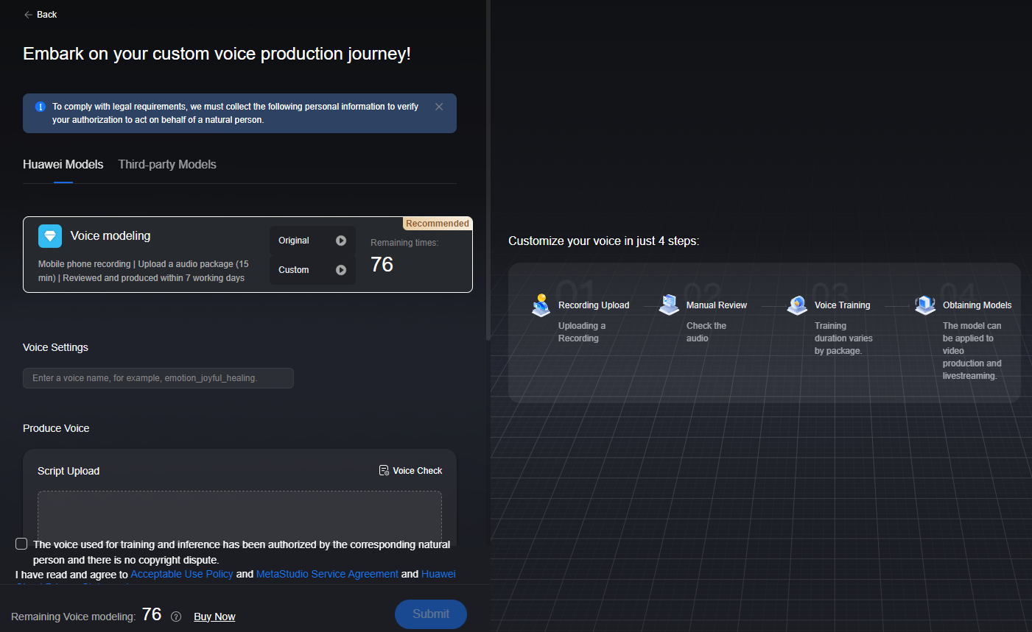Screen dimensions: 1032x632
Task: Play the Custom voice sample
Action: [x=341, y=270]
